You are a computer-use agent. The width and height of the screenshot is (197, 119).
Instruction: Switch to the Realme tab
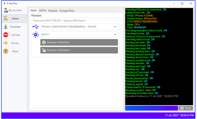click(53, 11)
